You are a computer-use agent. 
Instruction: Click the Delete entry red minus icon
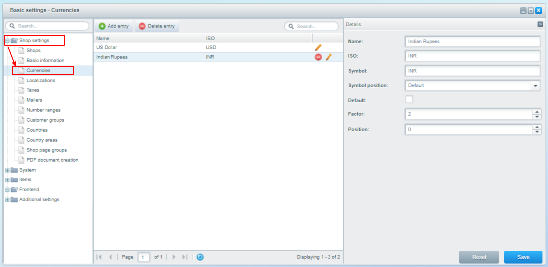tap(142, 26)
